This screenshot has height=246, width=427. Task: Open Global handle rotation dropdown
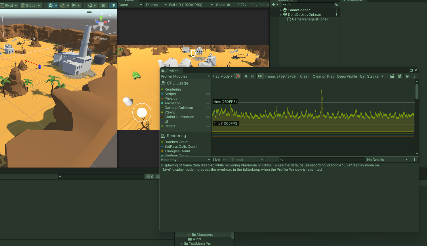[30, 5]
